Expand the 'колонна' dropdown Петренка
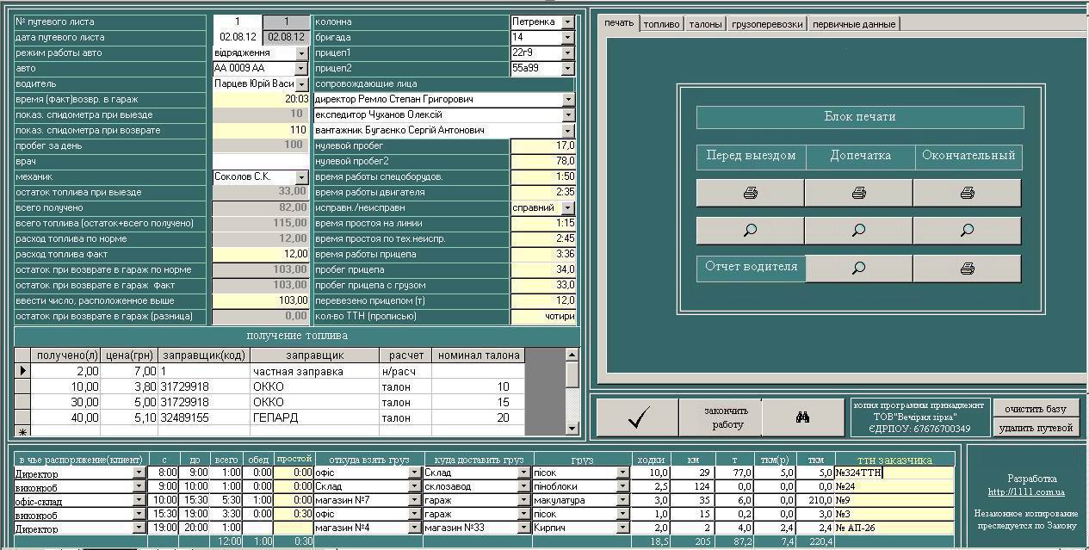This screenshot has height=550, width=1089. [x=567, y=22]
